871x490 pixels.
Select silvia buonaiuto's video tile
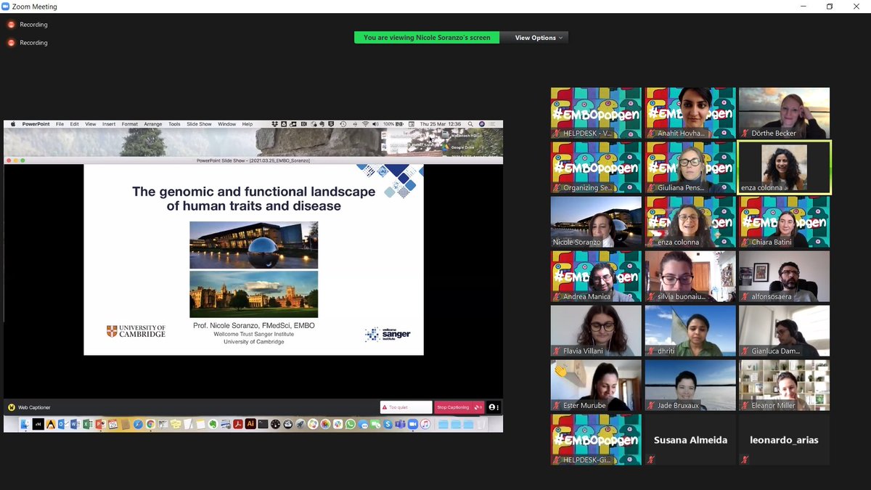pos(690,276)
